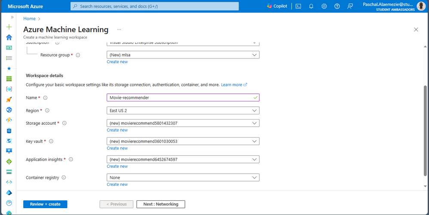Open portal settings gear
The image size is (429, 215).
click(324, 6)
